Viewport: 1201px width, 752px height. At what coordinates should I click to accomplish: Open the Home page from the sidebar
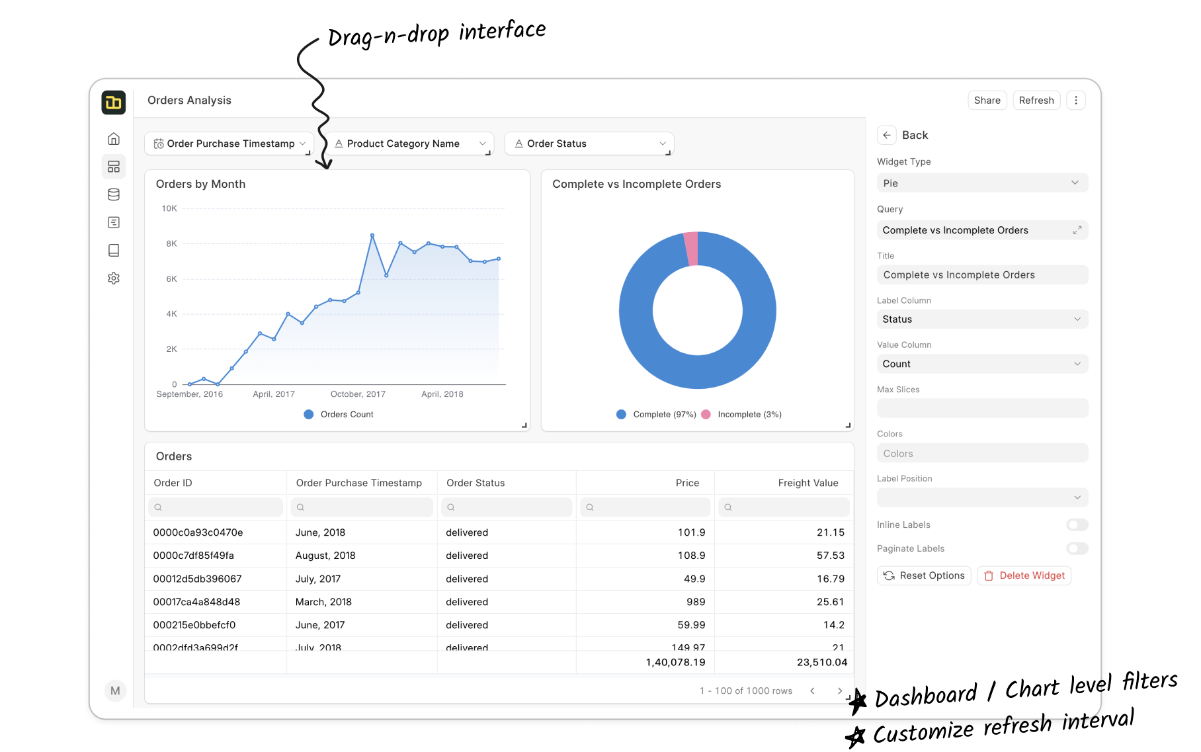(x=114, y=139)
